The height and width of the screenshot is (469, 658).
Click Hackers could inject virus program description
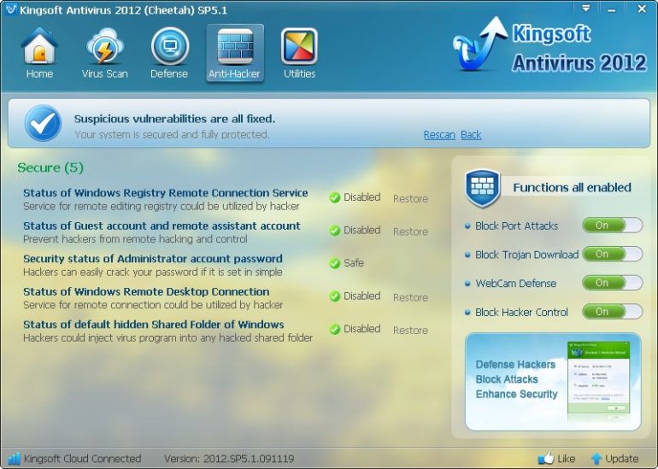point(167,337)
